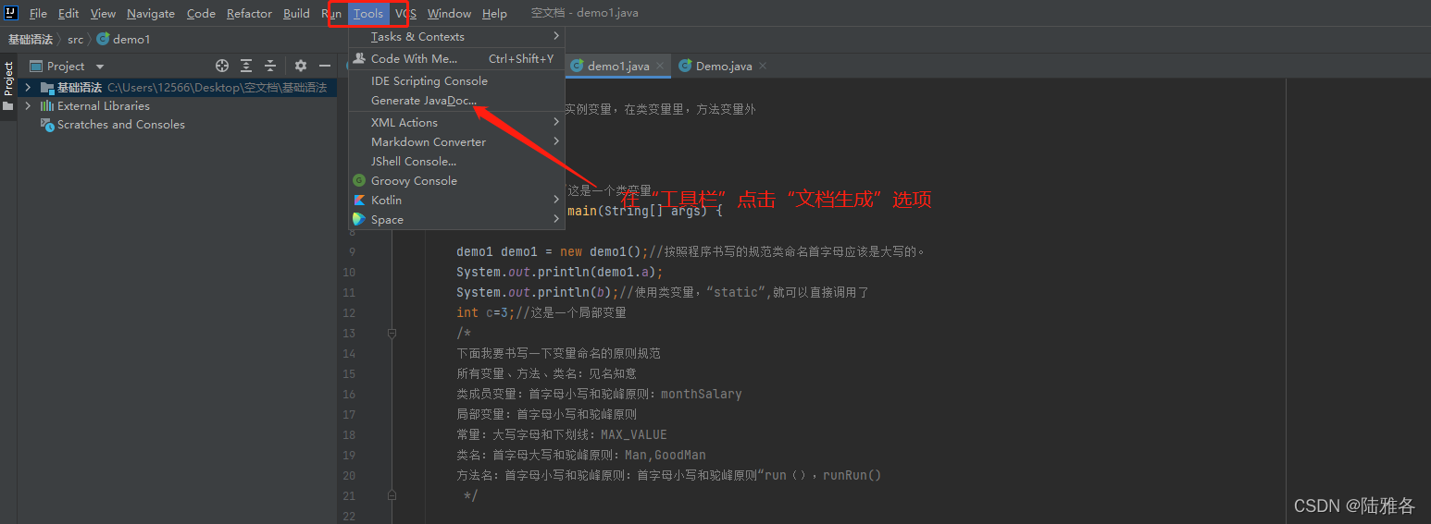Open the Navigate menu
Viewport: 1431px width, 524px height.
[151, 13]
